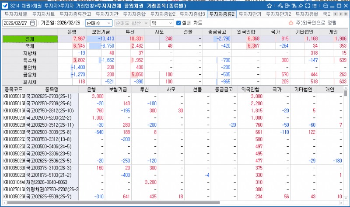Click the vertical scrollbar of the lower table
Screen dimensions: 350x207
click(346, 93)
